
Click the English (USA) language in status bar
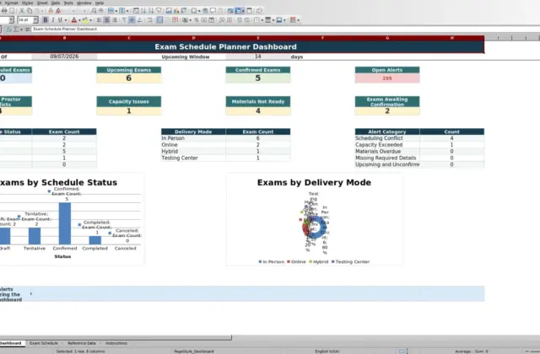[x=327, y=351]
